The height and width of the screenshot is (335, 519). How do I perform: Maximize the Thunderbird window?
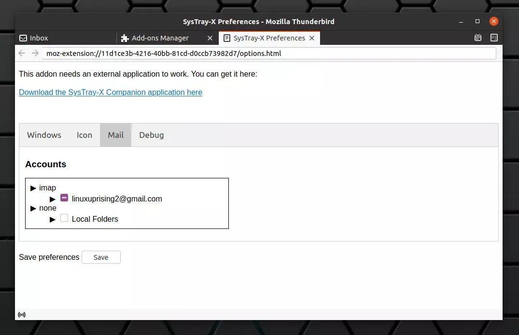tap(477, 22)
